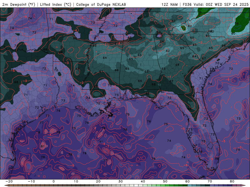Click the "Lifted Index (°C)" header label
250x187 pixels.
(x=56, y=4)
